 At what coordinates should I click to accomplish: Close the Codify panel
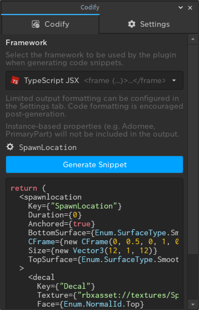(x=190, y=8)
